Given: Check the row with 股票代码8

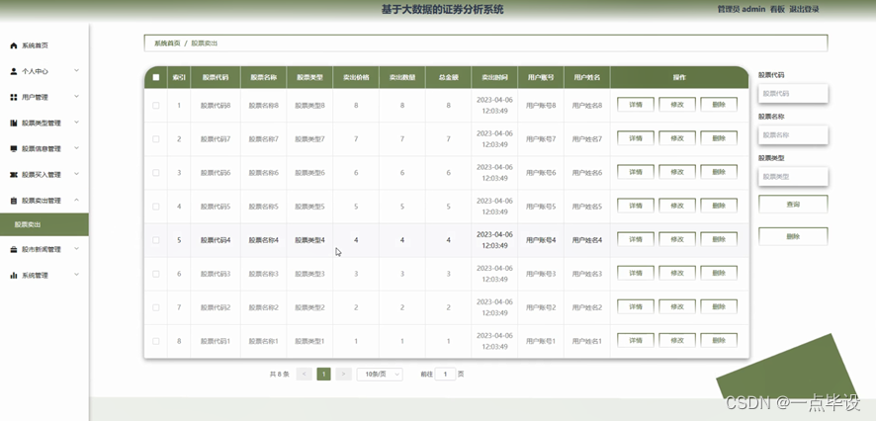Looking at the screenshot, I should (x=156, y=105).
